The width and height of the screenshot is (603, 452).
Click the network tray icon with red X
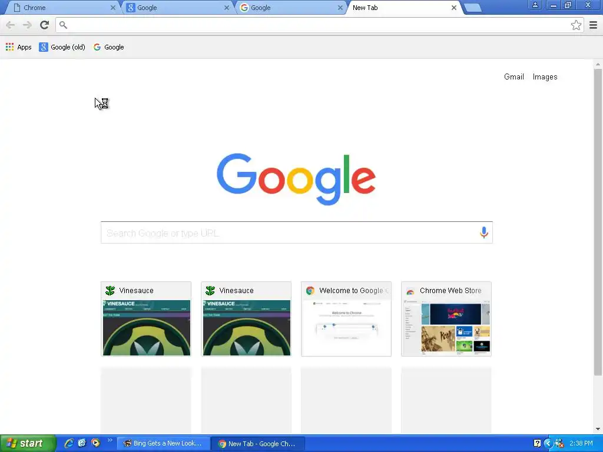(x=559, y=444)
